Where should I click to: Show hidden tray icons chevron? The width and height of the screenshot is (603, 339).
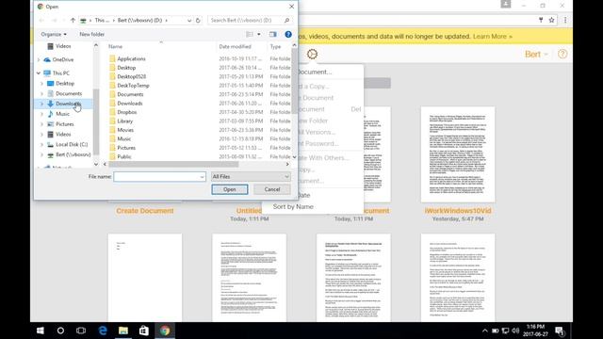[484, 331]
